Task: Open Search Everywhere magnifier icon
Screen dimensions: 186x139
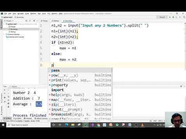Action: [x=184, y=17]
